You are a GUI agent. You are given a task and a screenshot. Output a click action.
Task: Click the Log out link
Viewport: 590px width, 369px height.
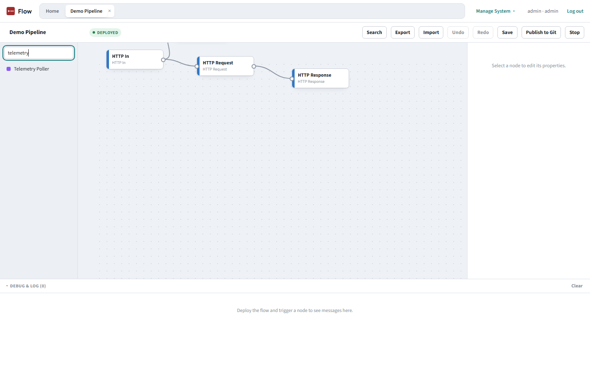click(x=575, y=11)
